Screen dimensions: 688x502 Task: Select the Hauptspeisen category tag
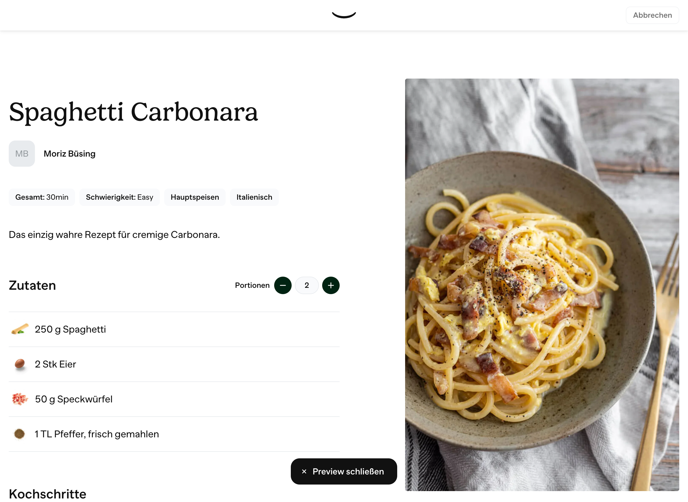click(x=195, y=197)
